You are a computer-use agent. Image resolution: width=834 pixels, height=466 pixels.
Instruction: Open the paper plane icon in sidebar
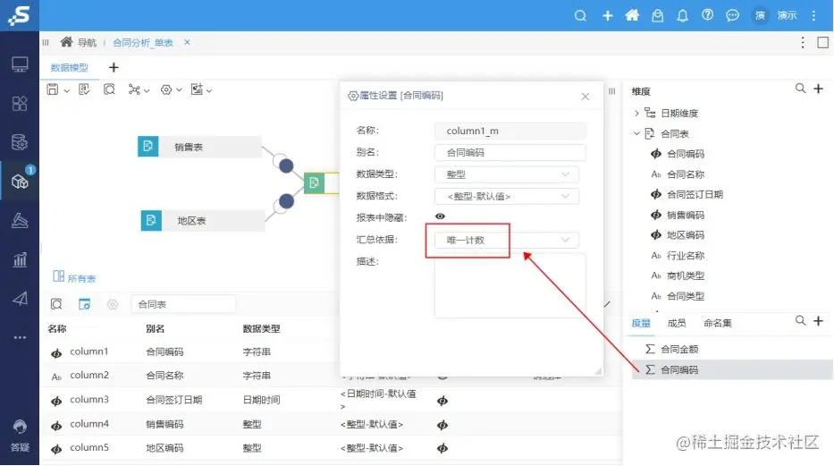point(20,299)
